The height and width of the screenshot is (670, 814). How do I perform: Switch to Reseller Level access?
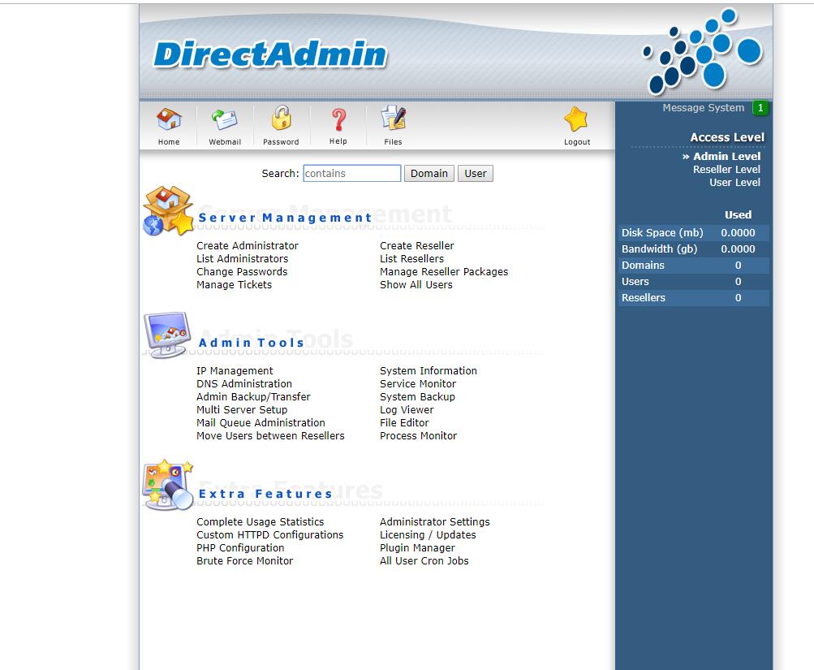(726, 169)
